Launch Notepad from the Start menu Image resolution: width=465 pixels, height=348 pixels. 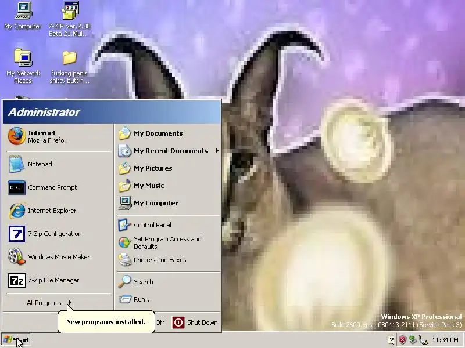tap(58, 164)
